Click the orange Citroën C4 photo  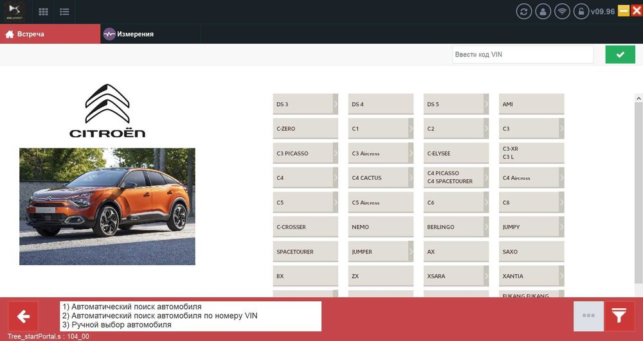point(107,206)
